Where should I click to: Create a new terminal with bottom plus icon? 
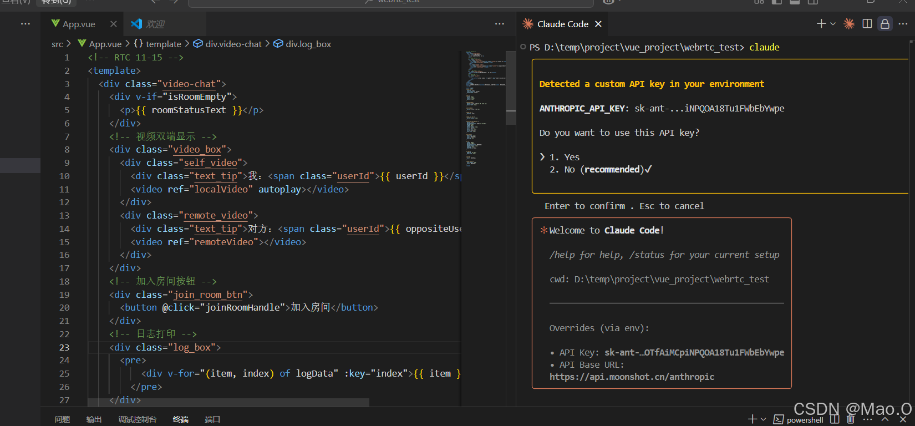point(753,419)
